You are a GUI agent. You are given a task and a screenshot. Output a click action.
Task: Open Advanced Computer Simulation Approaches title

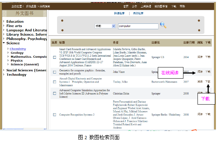(84, 93)
